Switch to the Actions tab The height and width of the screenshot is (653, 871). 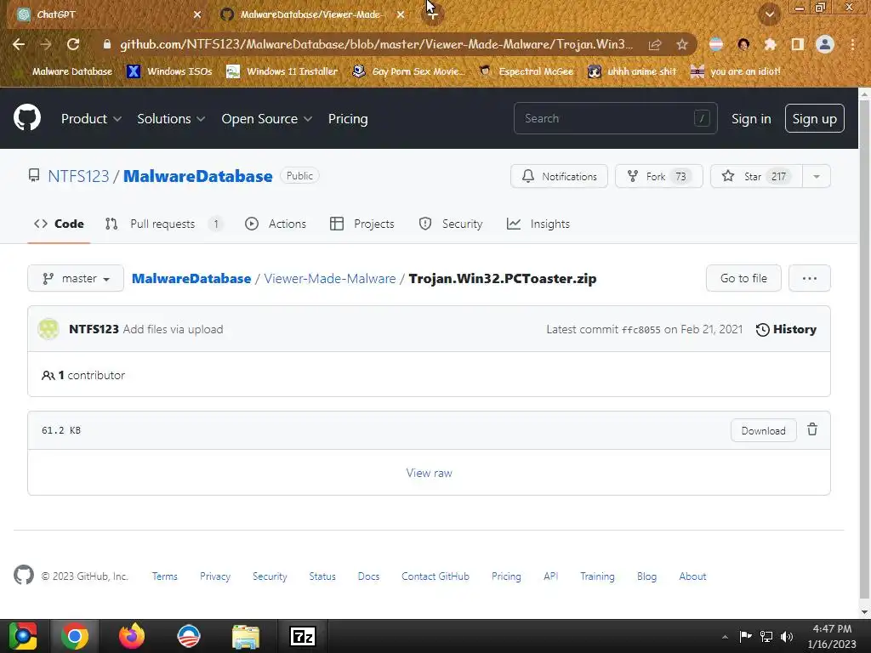(x=276, y=224)
